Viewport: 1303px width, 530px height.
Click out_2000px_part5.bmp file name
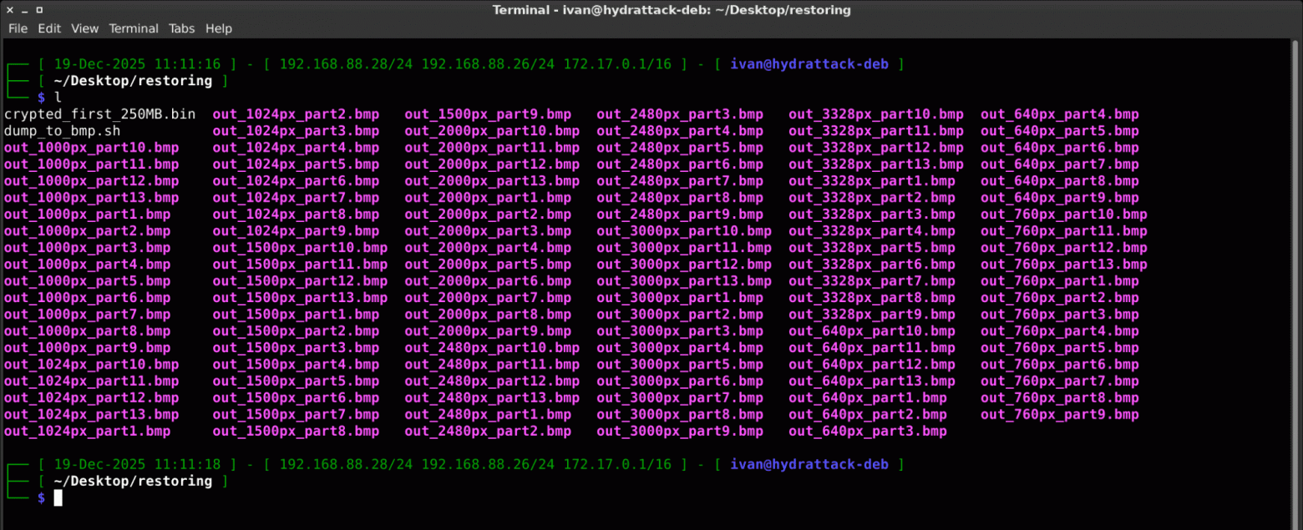488,265
